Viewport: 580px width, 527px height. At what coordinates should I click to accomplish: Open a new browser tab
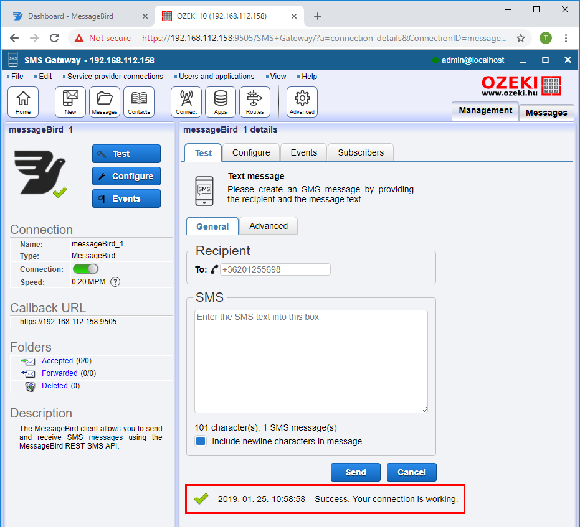pyautogui.click(x=317, y=16)
